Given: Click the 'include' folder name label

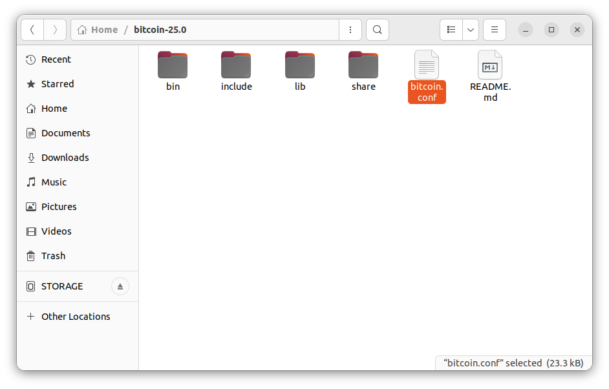Looking at the screenshot, I should 237,87.
